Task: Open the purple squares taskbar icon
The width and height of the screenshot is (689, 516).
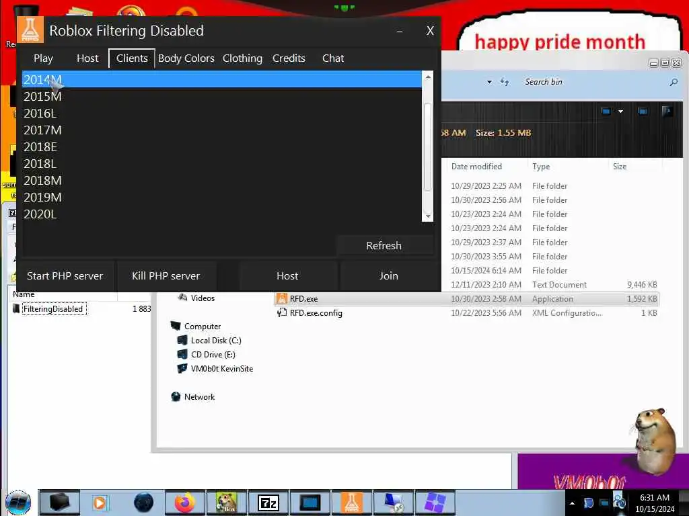Action: [x=435, y=503]
